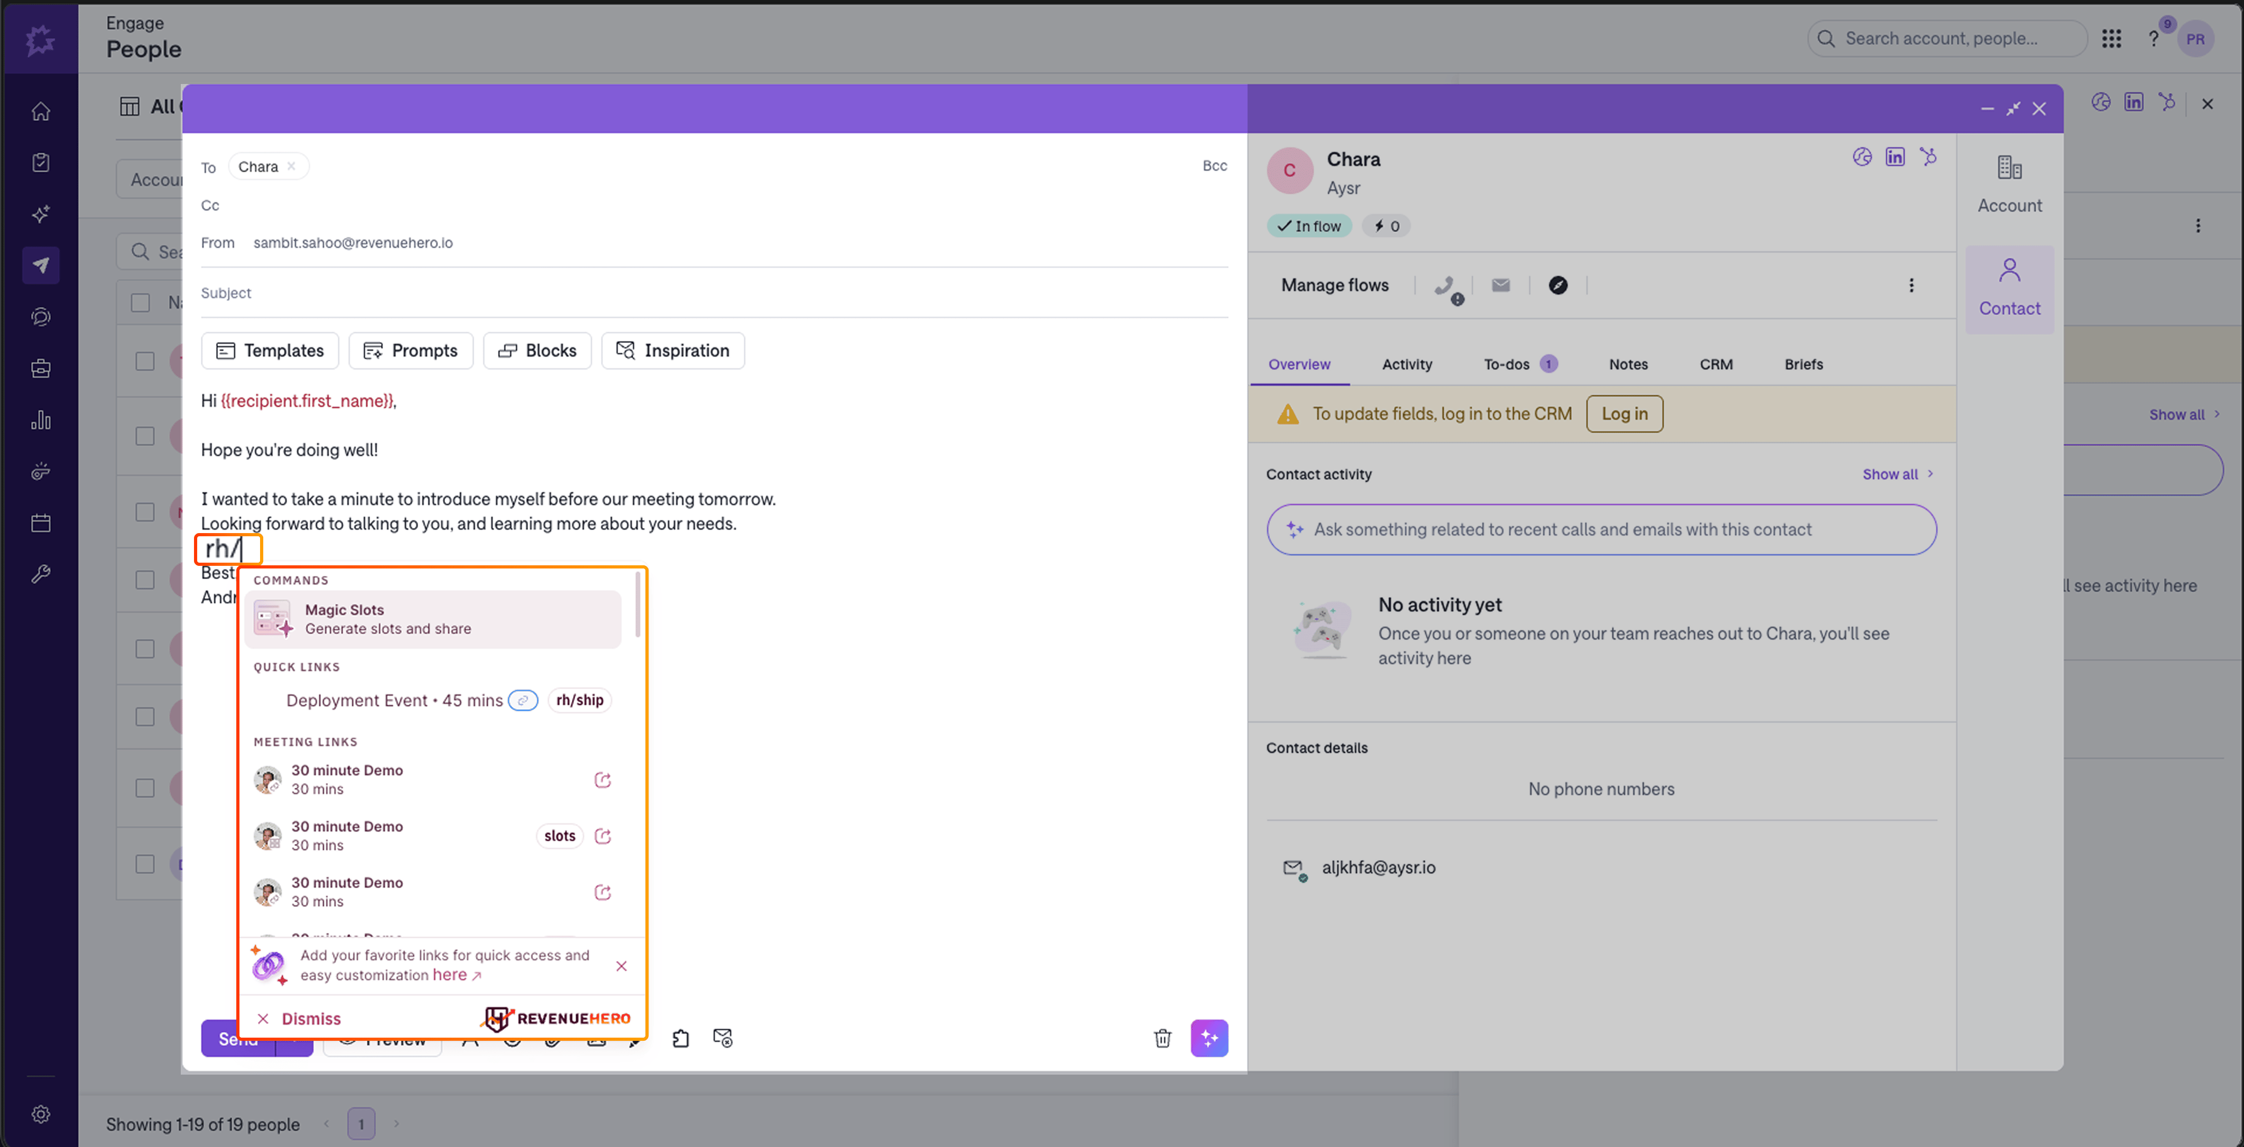Open the Briefs tab
Viewport: 2244px width, 1147px height.
coord(1803,365)
